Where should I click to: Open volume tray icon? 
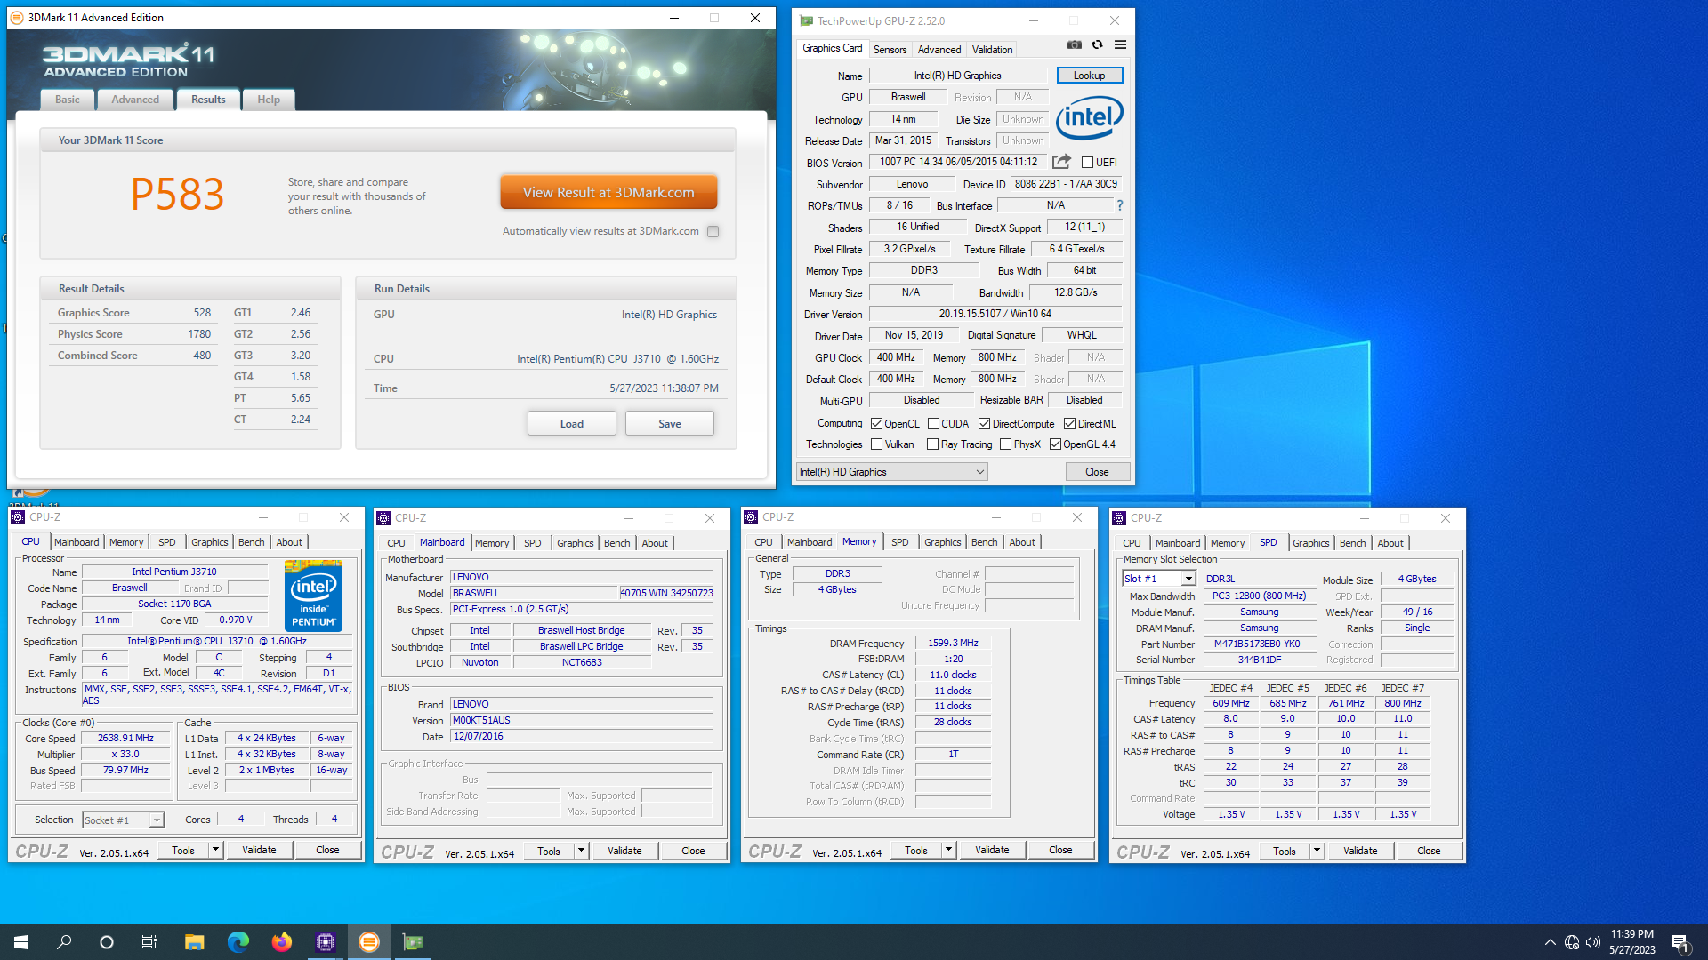coord(1593,942)
